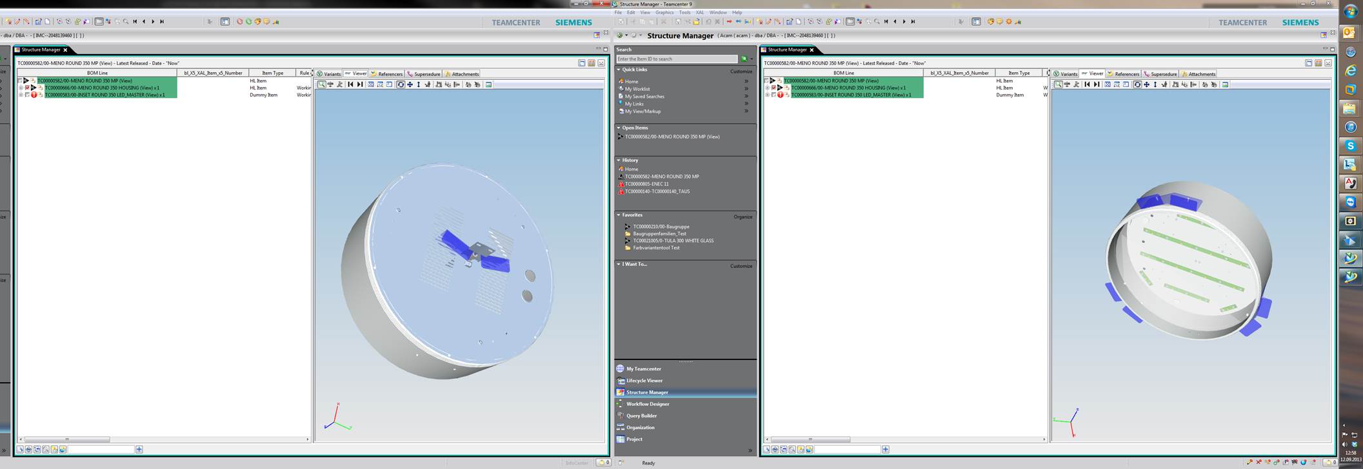Screen dimensions: 1363x469
Task: Click the orange gear icon in right window main toolbar
Action: pyautogui.click(x=1008, y=21)
